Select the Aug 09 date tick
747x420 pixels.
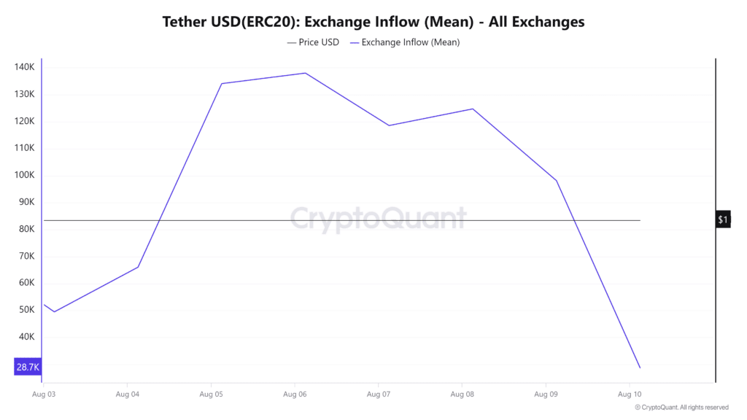[x=546, y=394]
